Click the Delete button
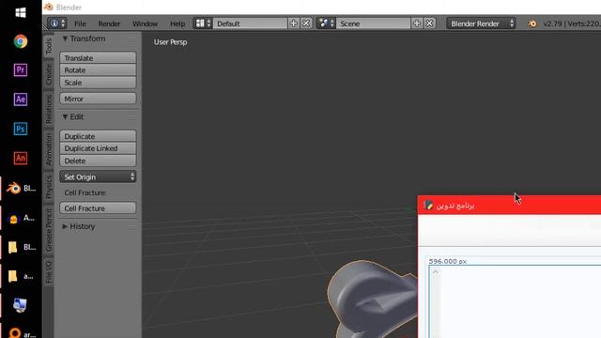Image resolution: width=601 pixels, height=338 pixels. (x=98, y=161)
